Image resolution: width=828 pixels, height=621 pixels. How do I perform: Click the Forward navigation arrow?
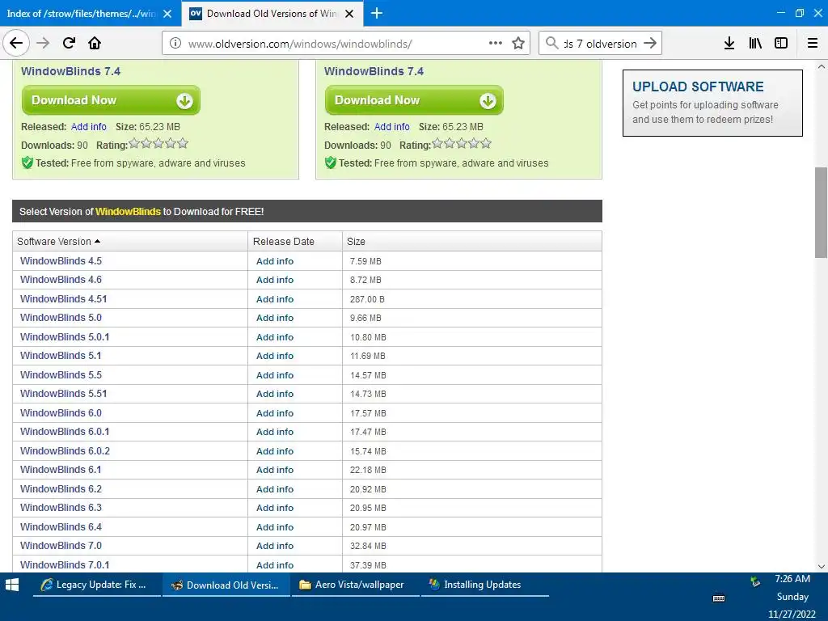(43, 43)
